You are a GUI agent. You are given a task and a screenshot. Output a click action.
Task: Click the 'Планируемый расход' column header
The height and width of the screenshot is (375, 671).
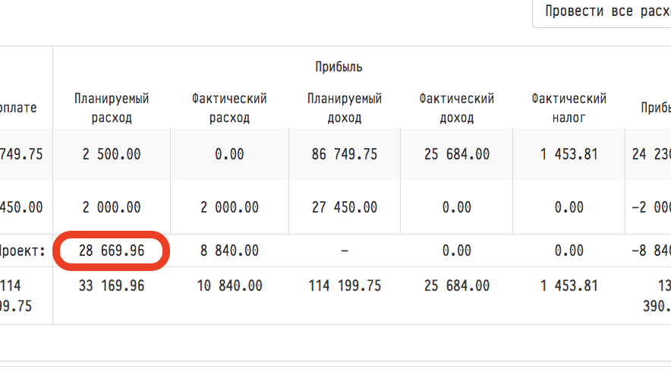112,108
